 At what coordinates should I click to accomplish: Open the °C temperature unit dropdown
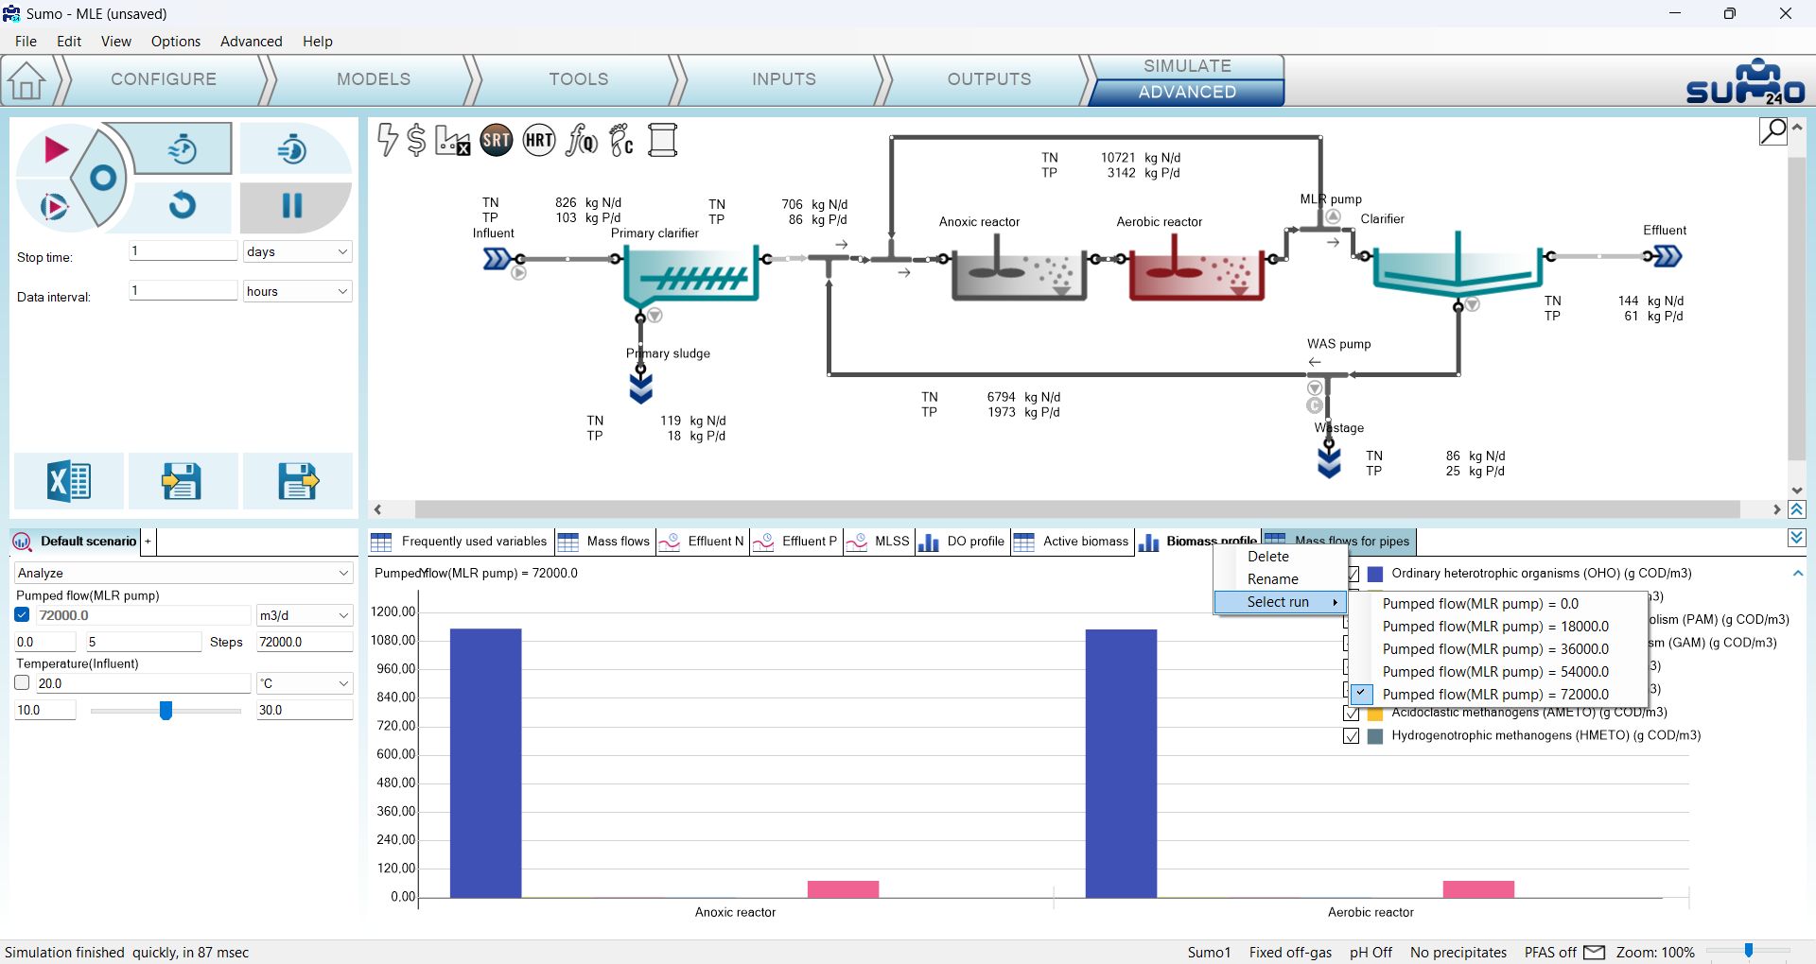point(305,683)
